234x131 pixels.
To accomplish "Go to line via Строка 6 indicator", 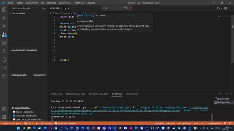I will coord(165,123).
